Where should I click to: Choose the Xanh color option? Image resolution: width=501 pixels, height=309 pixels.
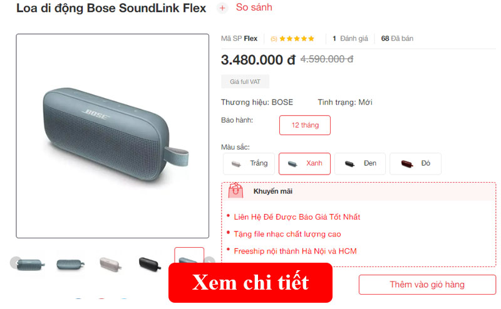[304, 163]
